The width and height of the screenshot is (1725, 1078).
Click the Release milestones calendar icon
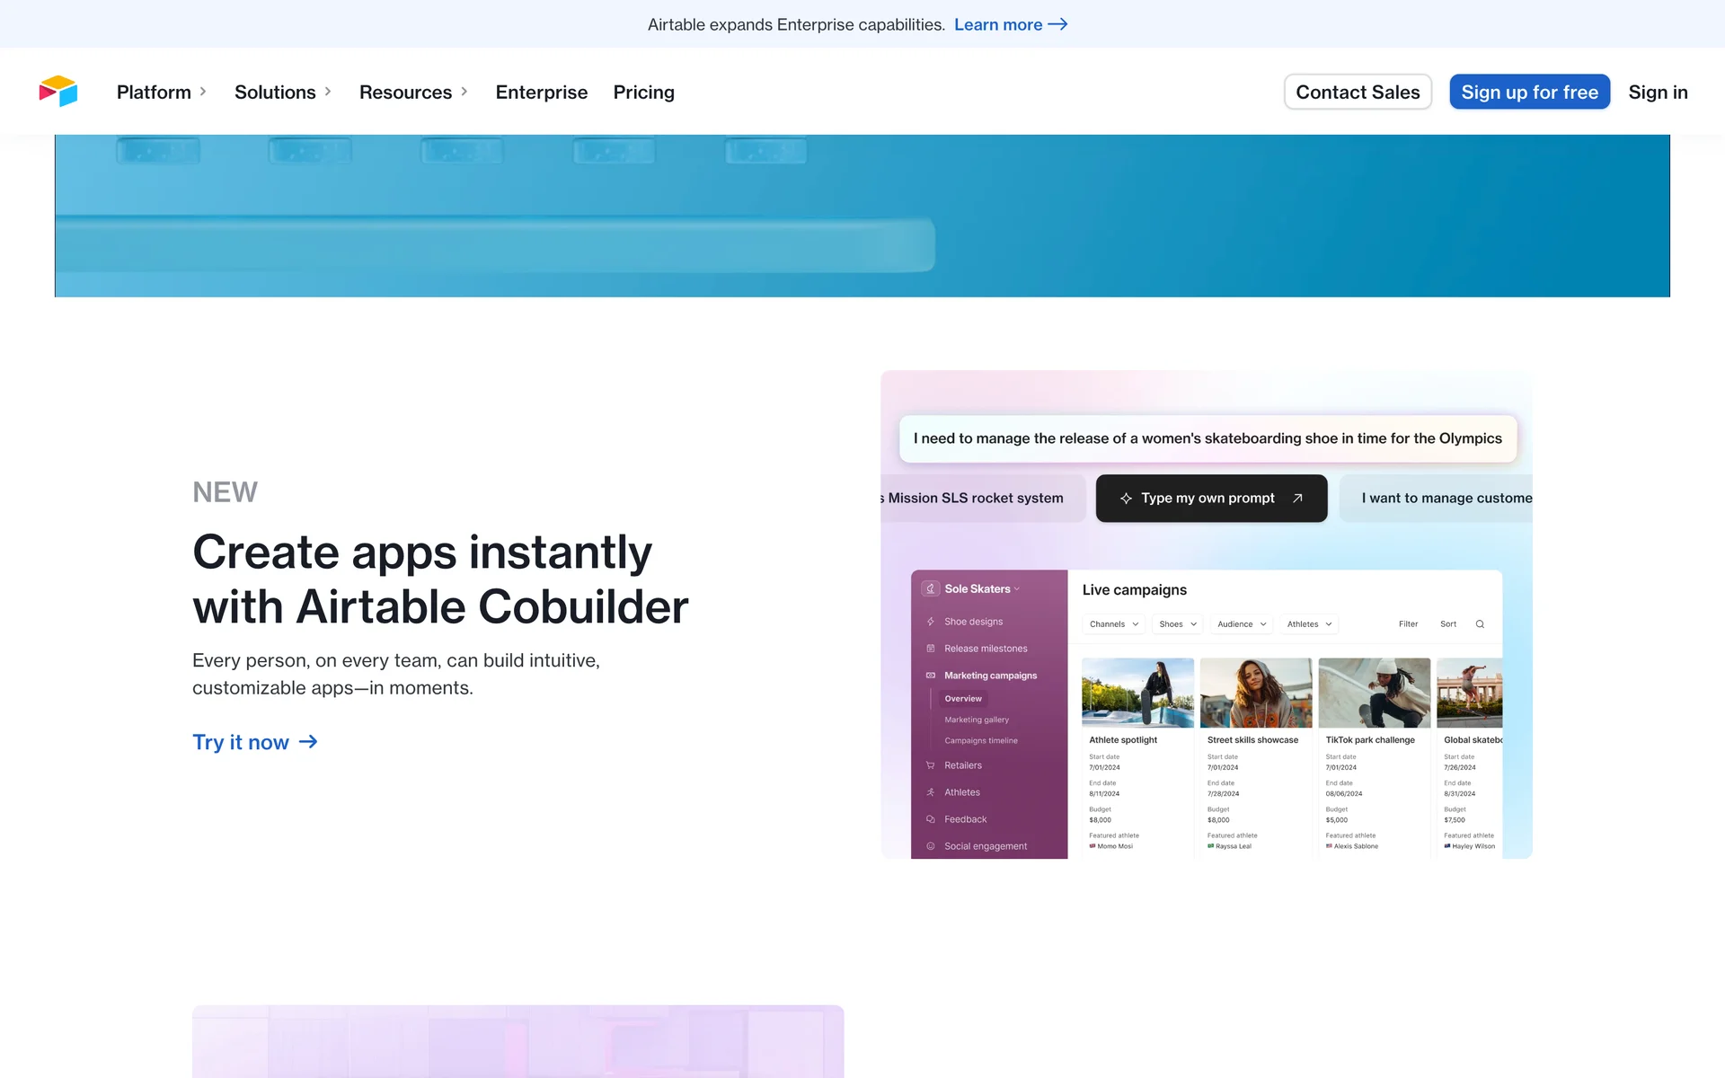931,649
